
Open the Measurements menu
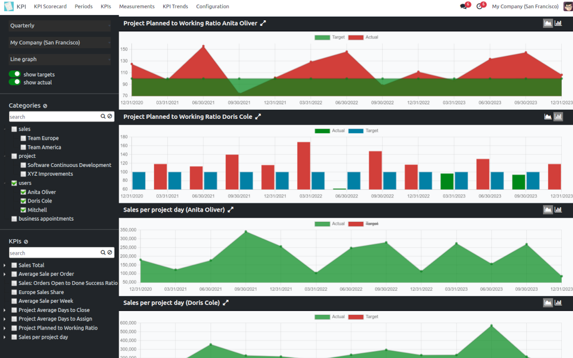point(137,6)
